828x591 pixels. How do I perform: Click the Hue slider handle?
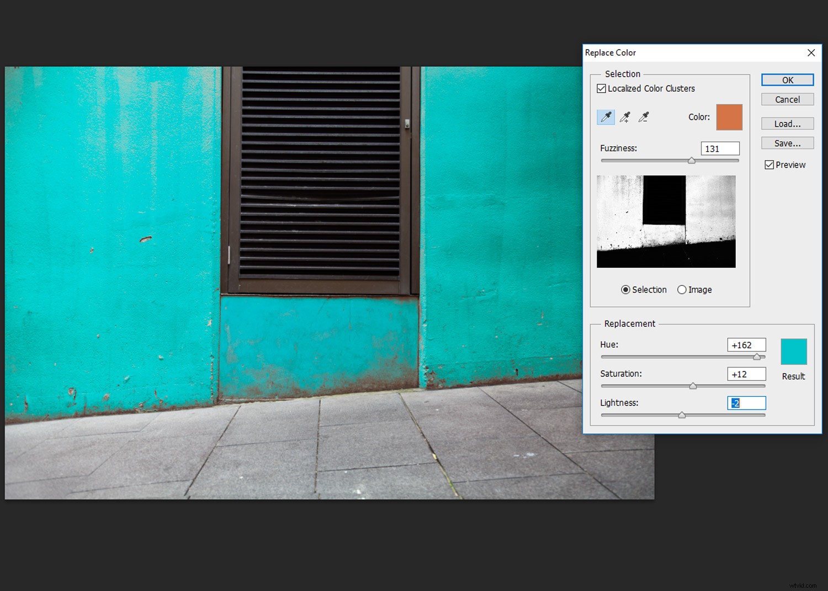click(757, 356)
